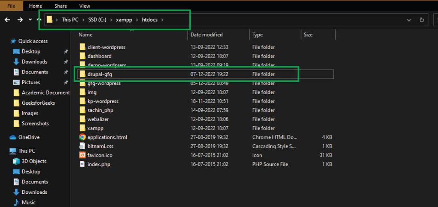Select the drupal-gfg folder icon

click(82, 74)
